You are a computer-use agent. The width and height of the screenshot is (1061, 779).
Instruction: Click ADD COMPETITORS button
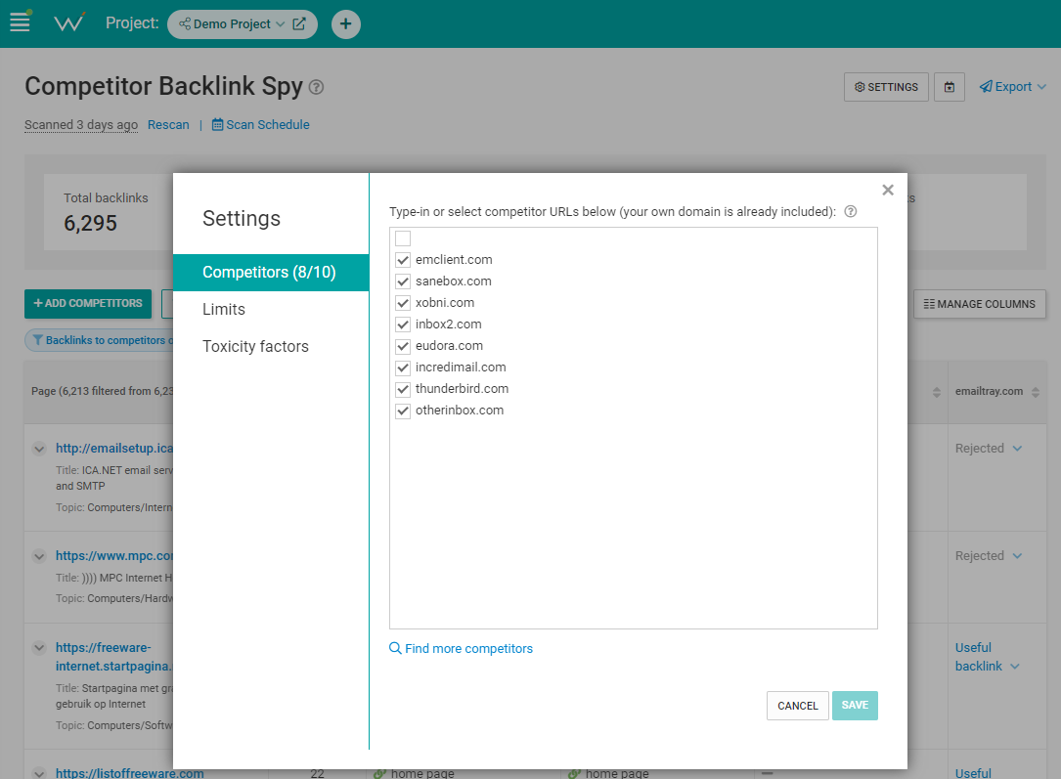pos(88,304)
